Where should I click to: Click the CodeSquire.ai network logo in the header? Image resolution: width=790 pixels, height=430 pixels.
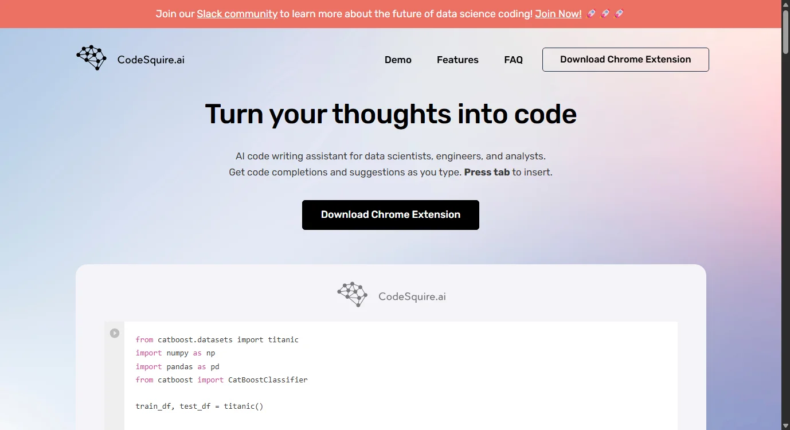[91, 57]
